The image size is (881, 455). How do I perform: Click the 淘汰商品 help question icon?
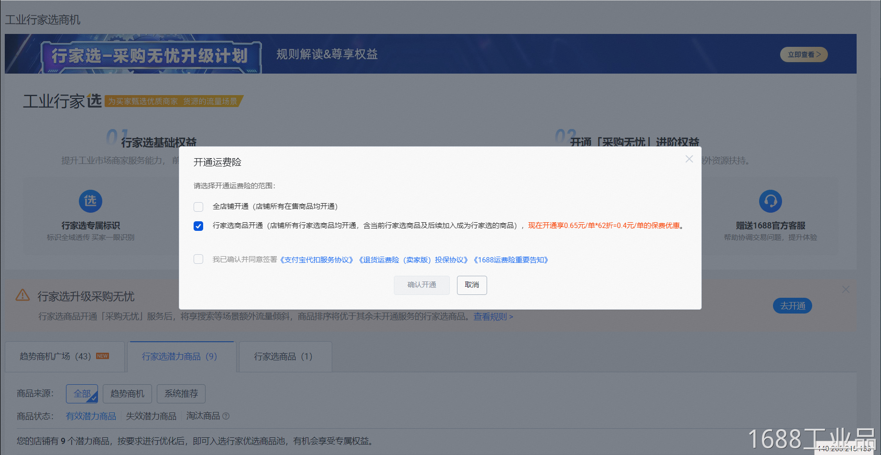point(226,416)
